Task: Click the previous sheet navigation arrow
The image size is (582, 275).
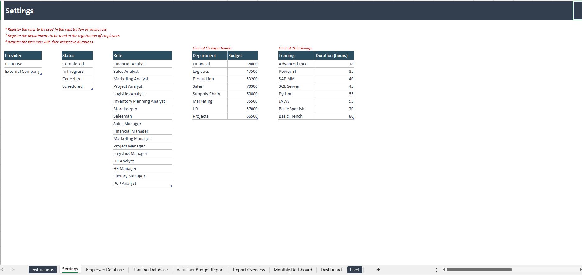Action: [x=2, y=270]
